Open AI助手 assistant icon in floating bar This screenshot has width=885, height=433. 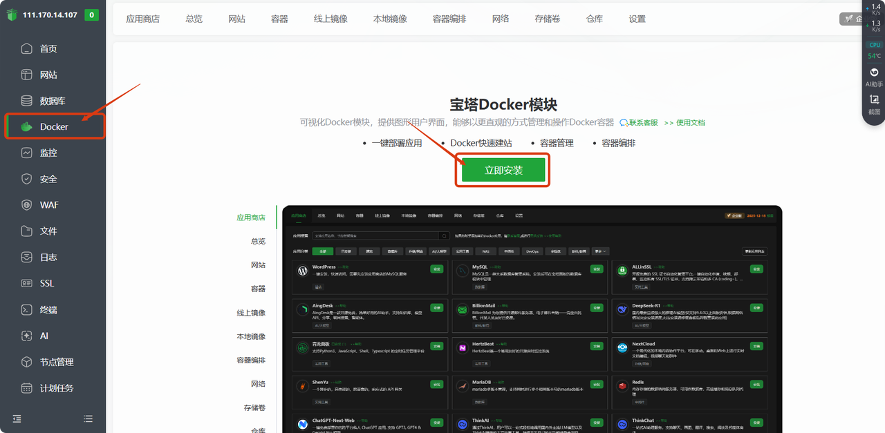874,72
